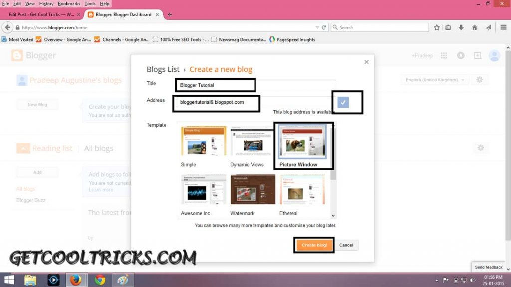Click the Cancel button
The width and height of the screenshot is (511, 287).
[x=346, y=245]
